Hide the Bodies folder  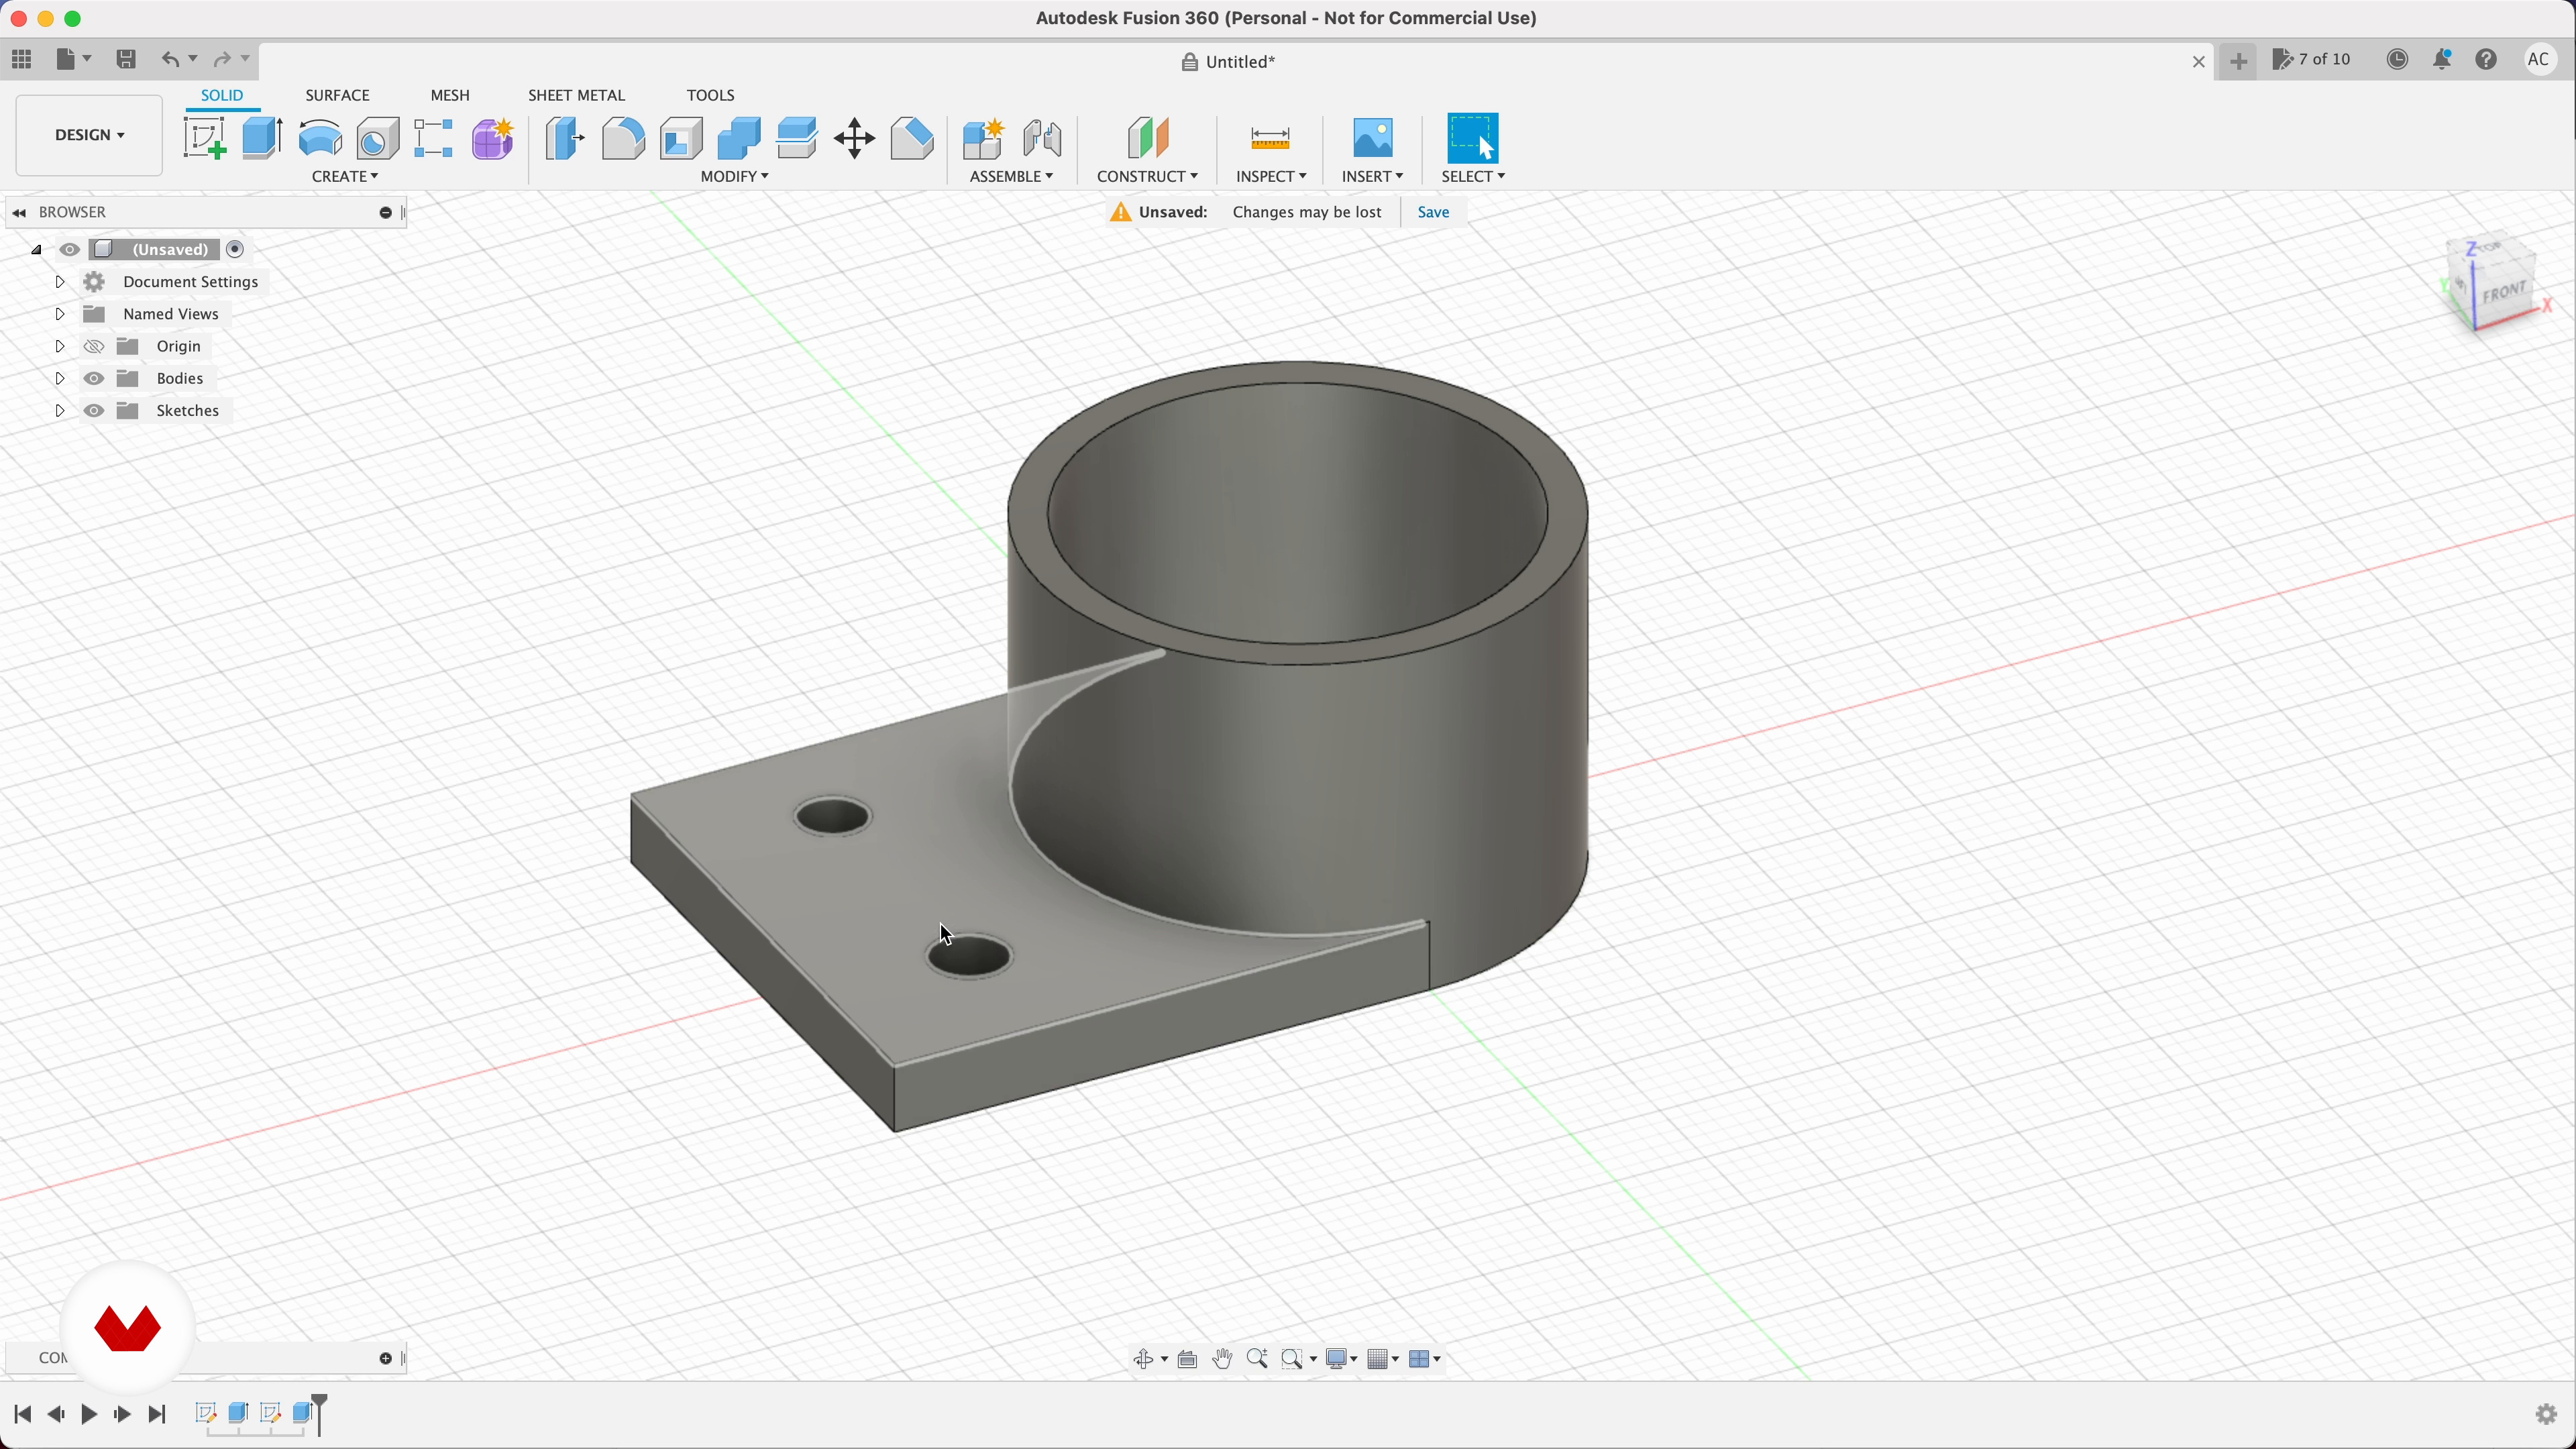pyautogui.click(x=94, y=379)
